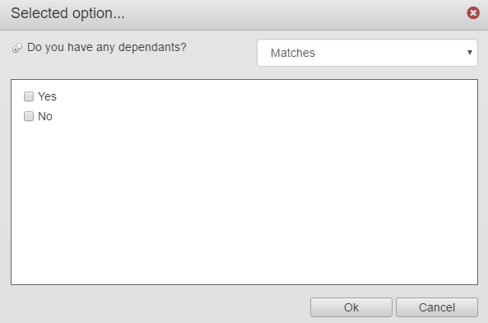Select the word Matches in the combo box
This screenshot has height=323, width=488.
pos(293,53)
